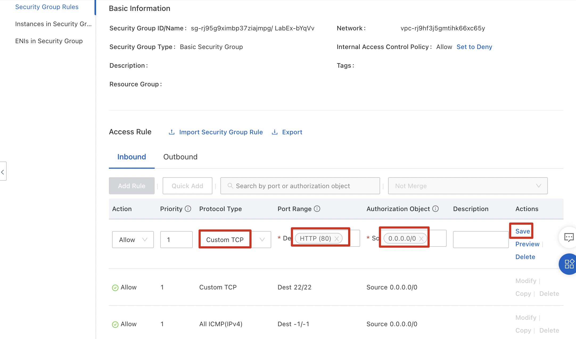
Task: Click Modify for the All ICMP(IPv4) rule
Action: click(526, 318)
